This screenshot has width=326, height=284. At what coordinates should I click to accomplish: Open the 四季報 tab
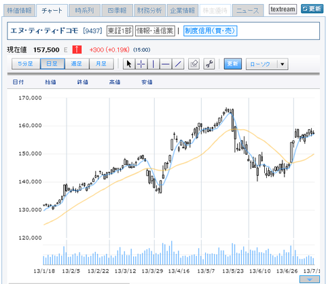tap(117, 10)
